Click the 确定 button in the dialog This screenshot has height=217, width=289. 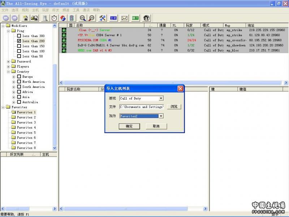129,126
